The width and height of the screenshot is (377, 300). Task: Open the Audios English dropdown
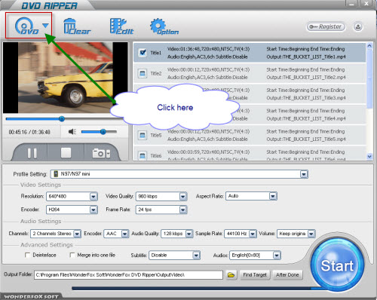click(x=277, y=256)
